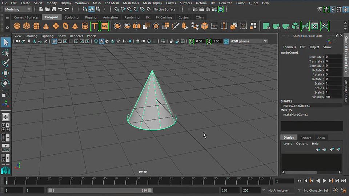Viewport: 349px width, 196px height.
Task: Create a polygon cone from shelf
Action: (46, 26)
